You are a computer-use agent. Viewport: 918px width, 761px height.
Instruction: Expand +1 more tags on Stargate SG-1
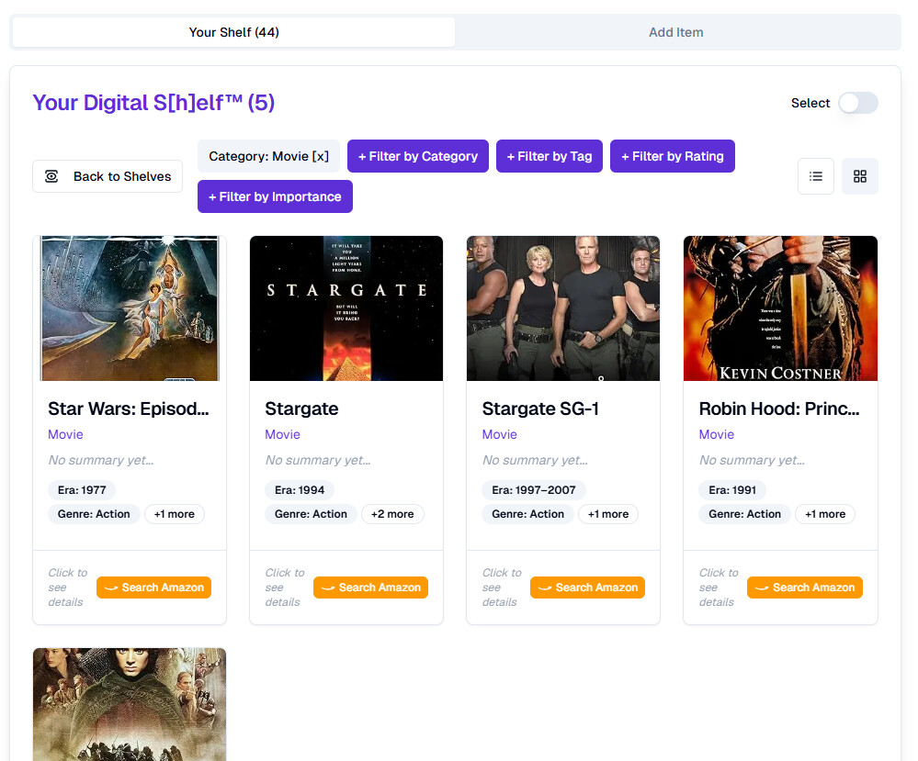coord(608,514)
